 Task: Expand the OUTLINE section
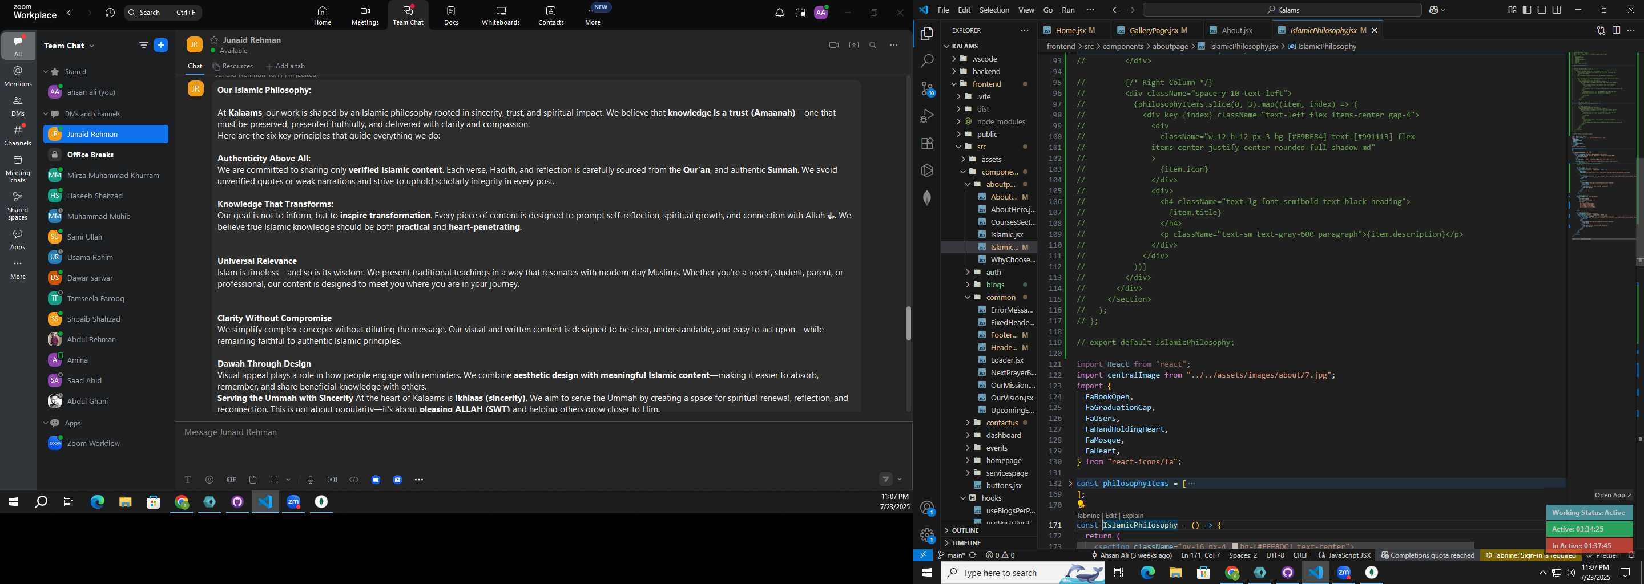[x=989, y=530]
